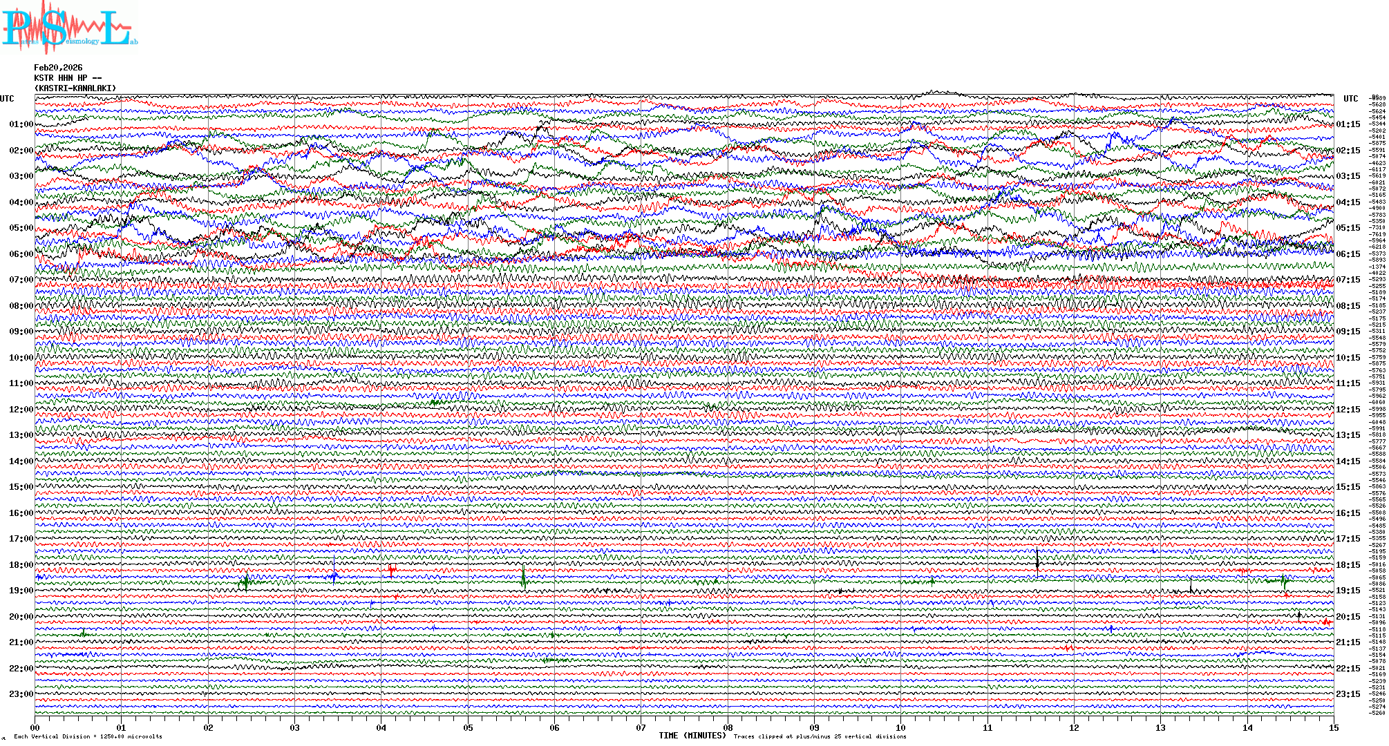Select the 01:00 hour label on left

(21, 124)
